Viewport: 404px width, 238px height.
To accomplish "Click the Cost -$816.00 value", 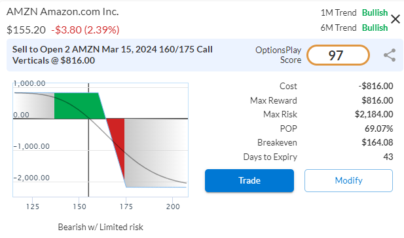I will pos(376,86).
